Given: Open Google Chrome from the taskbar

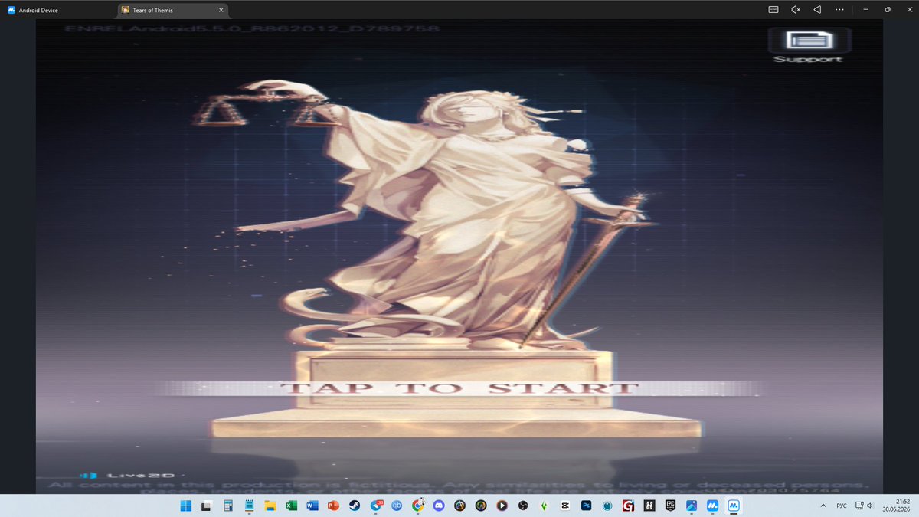Looking at the screenshot, I should click(x=417, y=506).
